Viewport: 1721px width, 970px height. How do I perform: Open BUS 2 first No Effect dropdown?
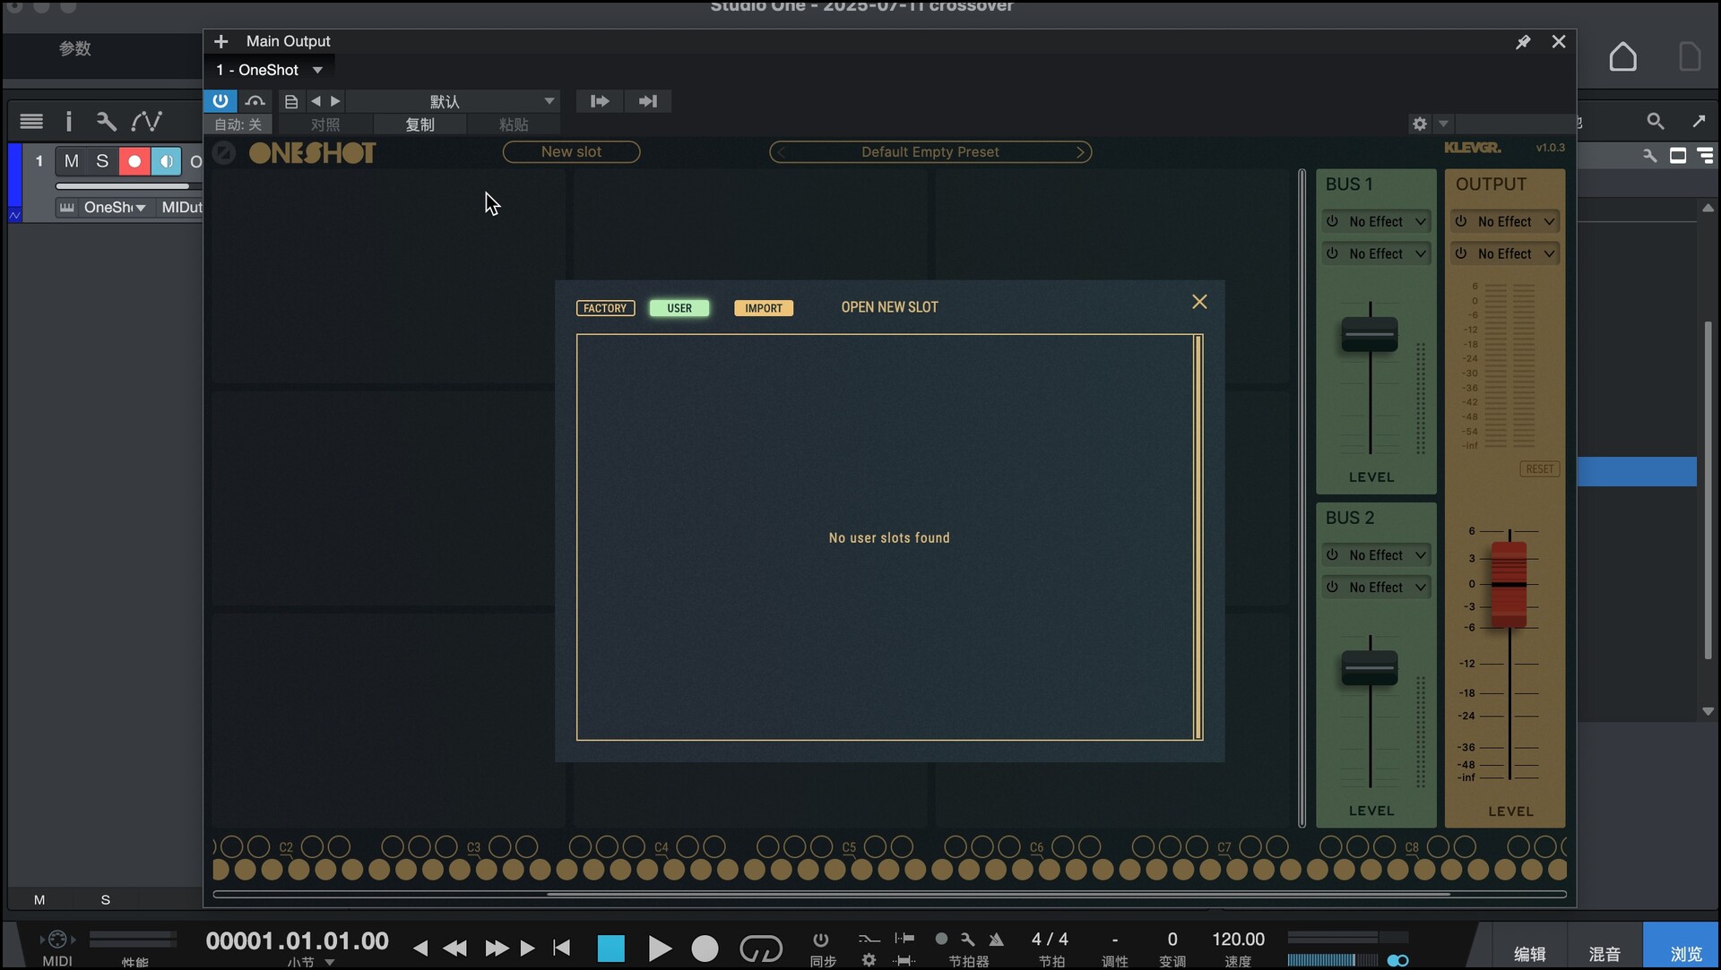pos(1387,555)
